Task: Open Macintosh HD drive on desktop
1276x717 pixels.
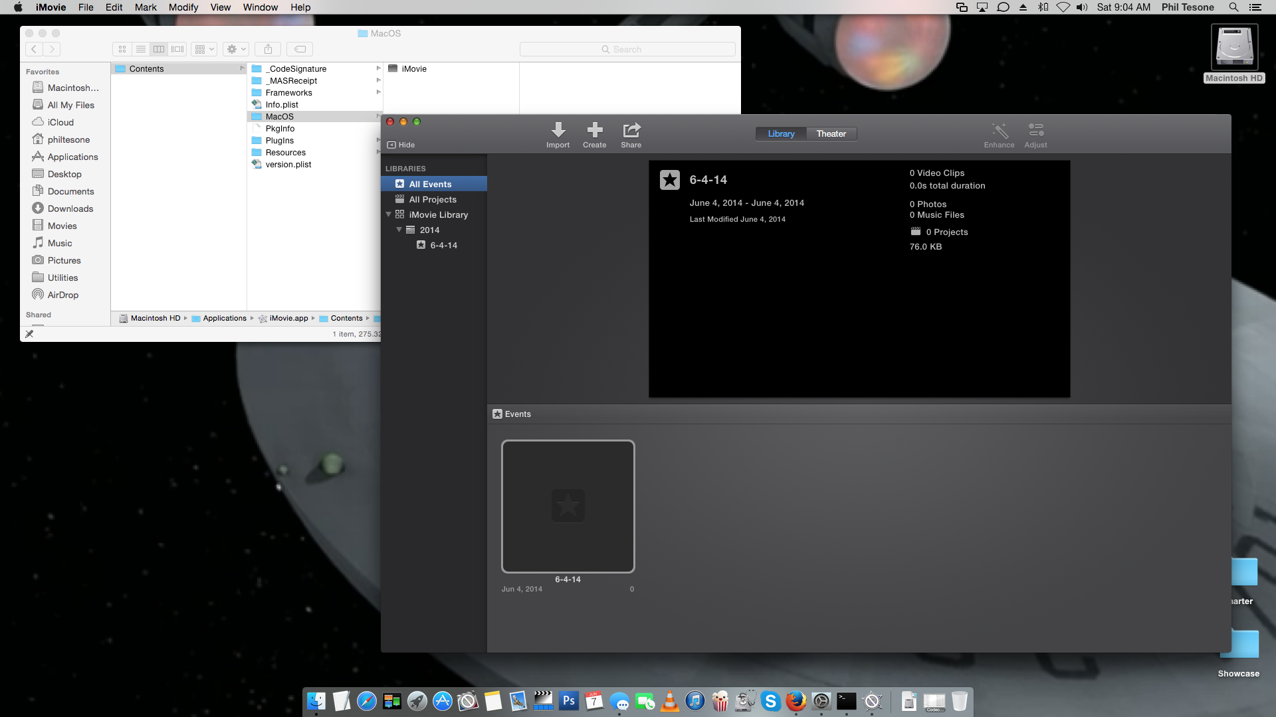Action: (1234, 53)
